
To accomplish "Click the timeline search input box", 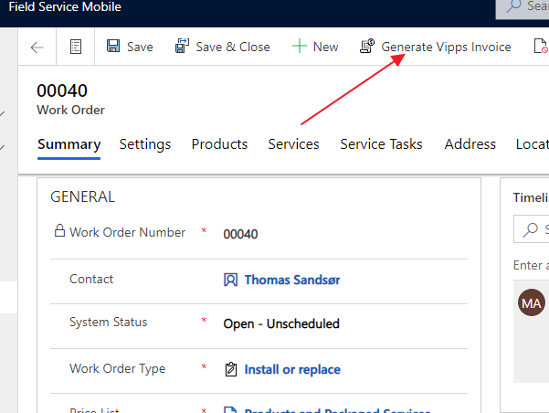I will 531,229.
